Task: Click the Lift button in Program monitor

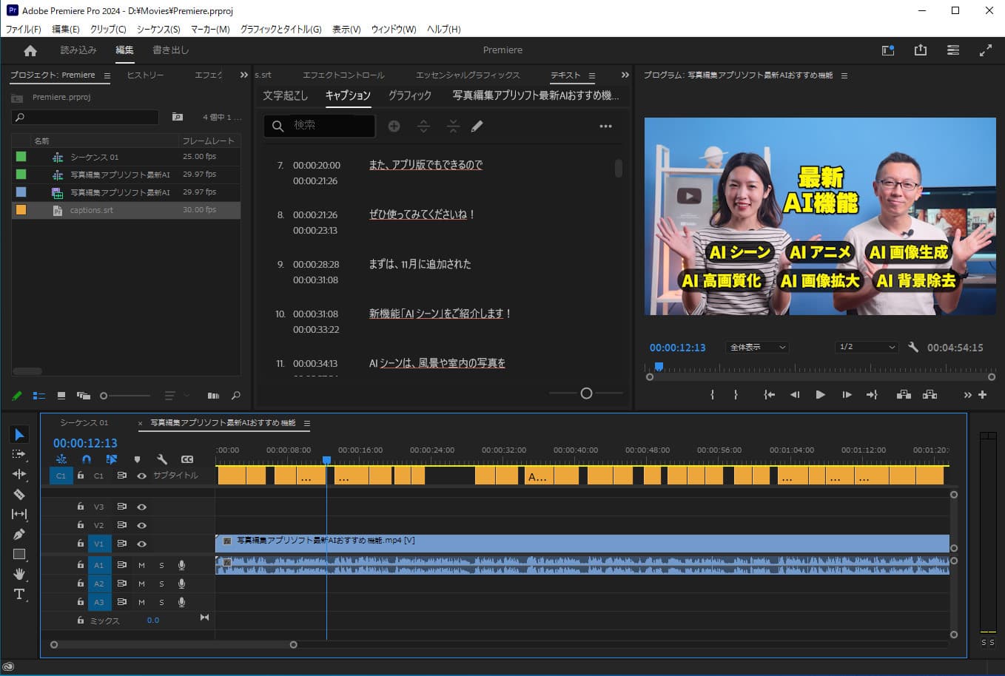Action: [904, 395]
